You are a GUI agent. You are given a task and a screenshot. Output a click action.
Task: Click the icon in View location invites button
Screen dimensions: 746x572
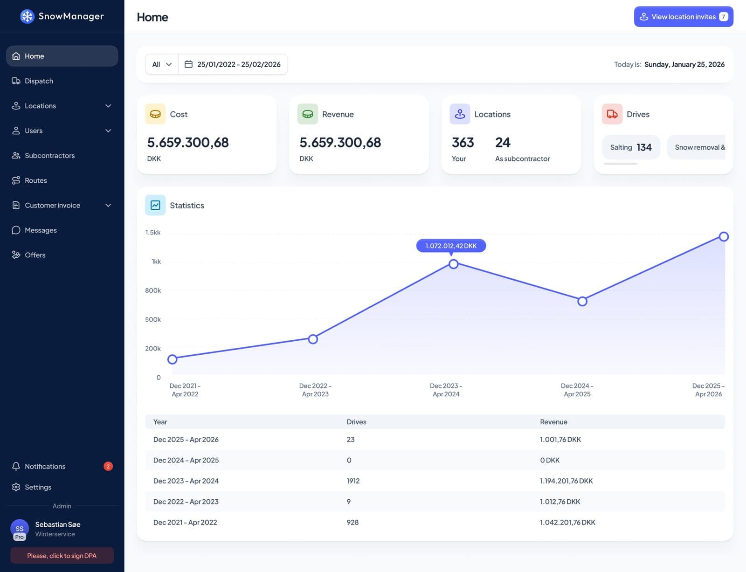(644, 17)
